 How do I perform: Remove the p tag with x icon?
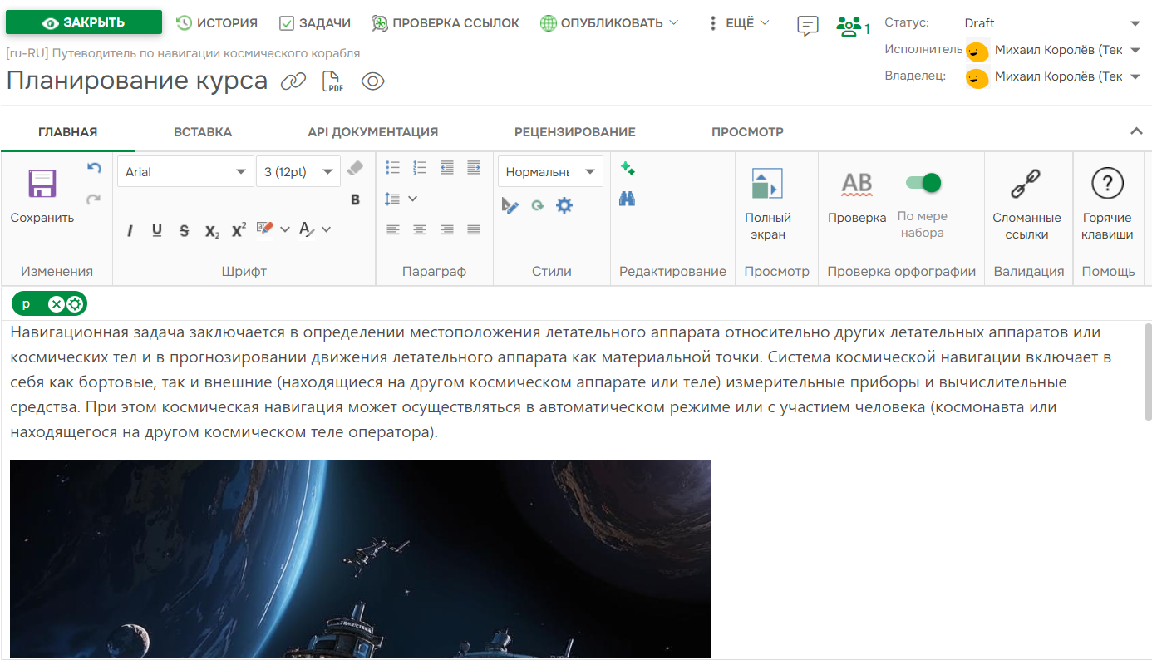pyautogui.click(x=56, y=304)
